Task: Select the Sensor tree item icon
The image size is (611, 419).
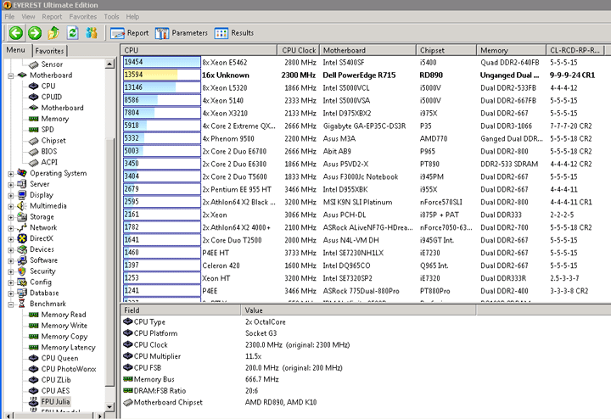Action: coord(34,64)
